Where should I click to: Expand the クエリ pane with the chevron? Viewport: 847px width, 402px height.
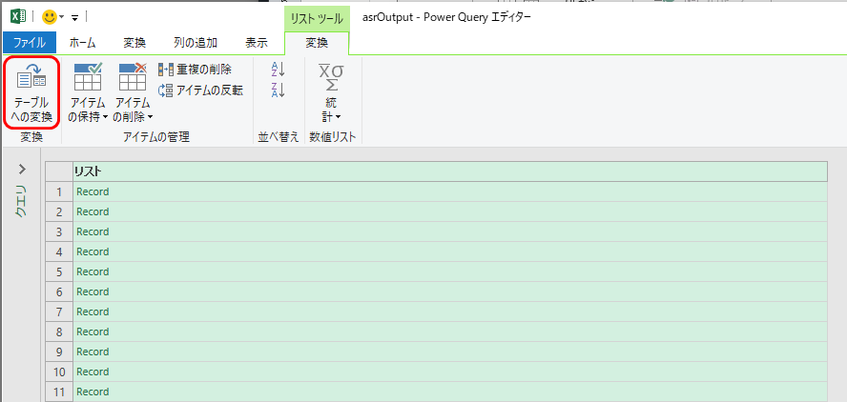22,169
